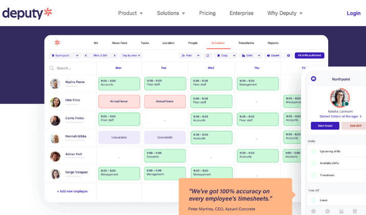Switch to the News Feed tab
The image size is (366, 215).
[x=119, y=43]
